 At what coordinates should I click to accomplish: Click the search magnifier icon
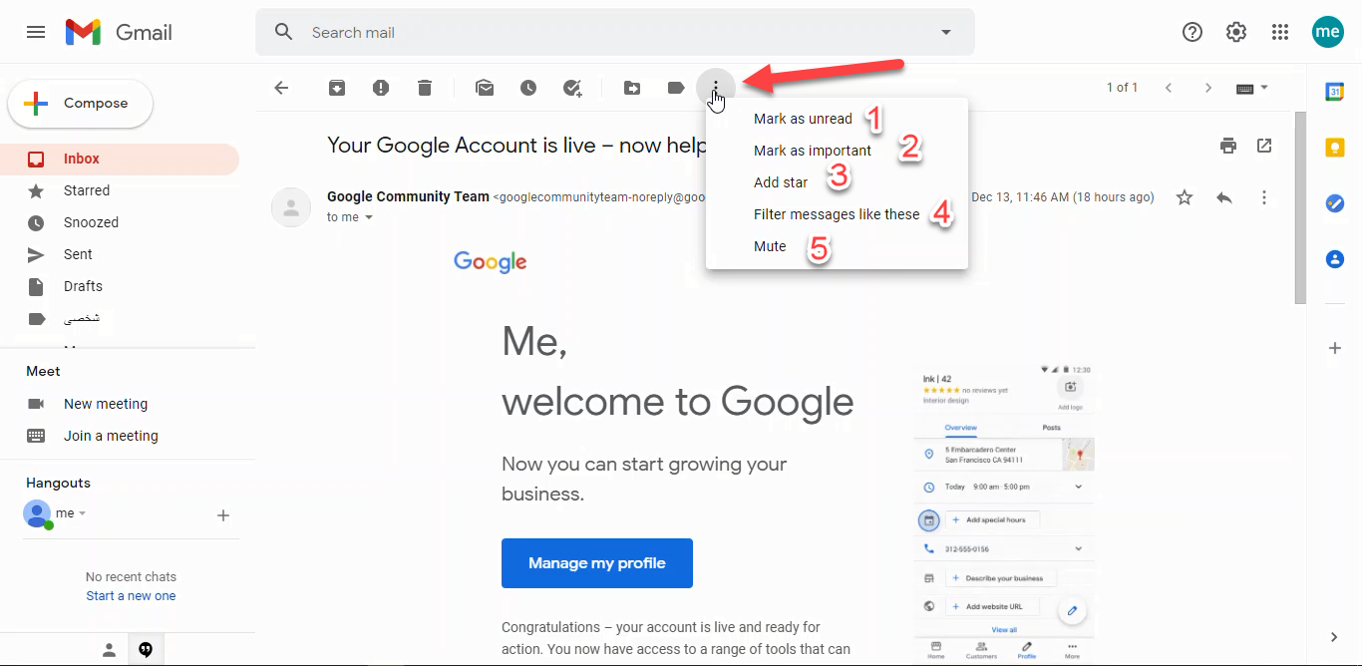[284, 32]
